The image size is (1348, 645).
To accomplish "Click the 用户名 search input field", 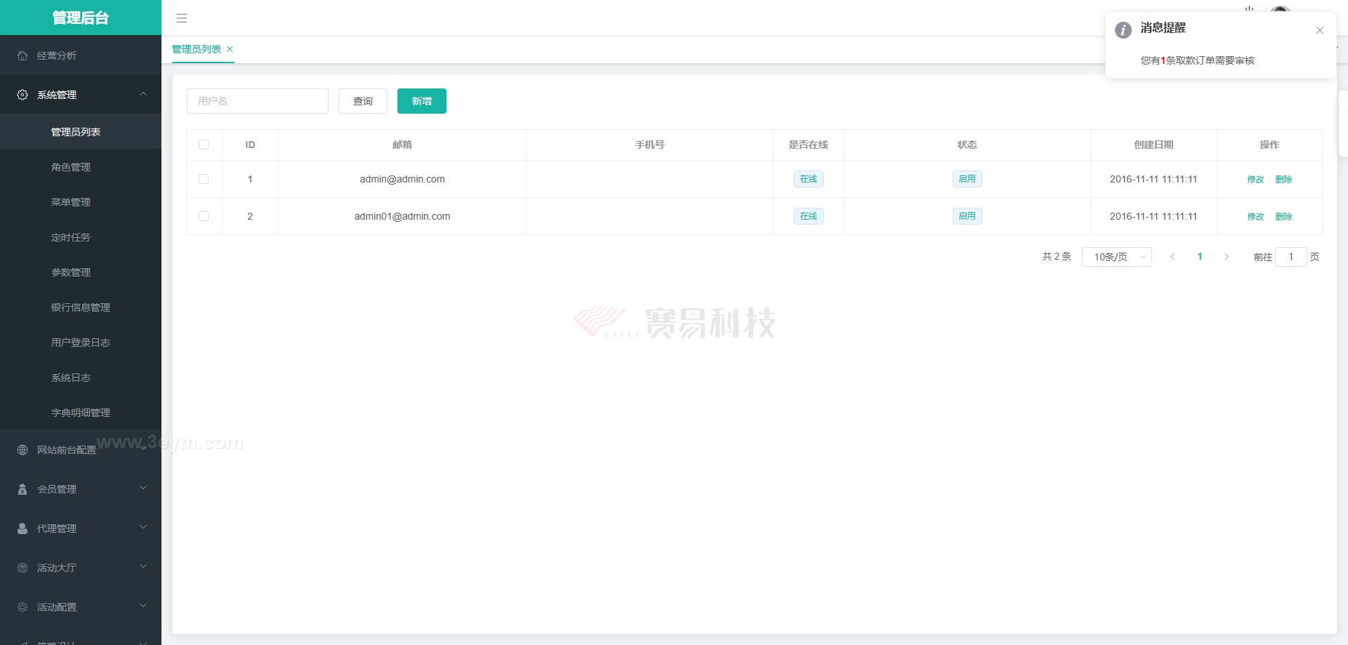I will (257, 101).
